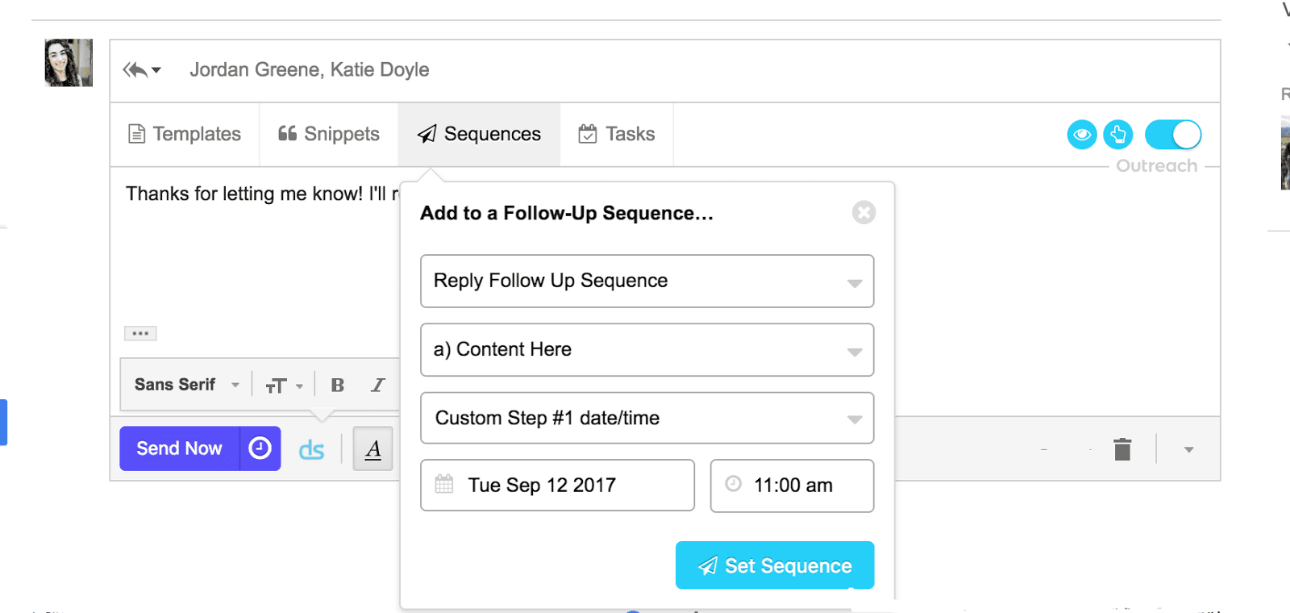Switch to the Snippets tab
The image size is (1290, 613).
point(329,135)
